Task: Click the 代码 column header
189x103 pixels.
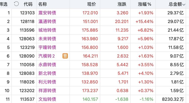Action: click(x=28, y=4)
